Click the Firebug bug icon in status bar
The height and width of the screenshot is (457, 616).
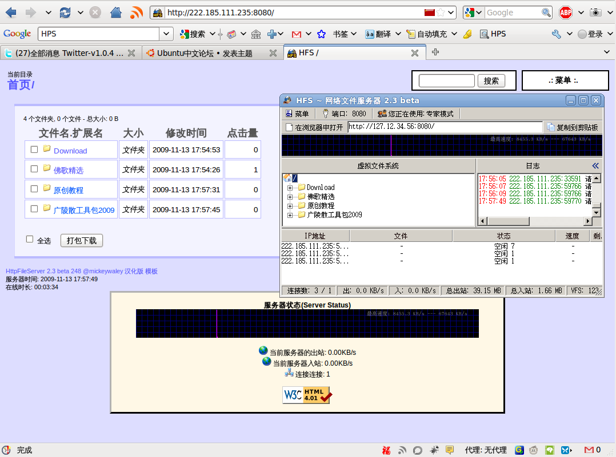(434, 450)
